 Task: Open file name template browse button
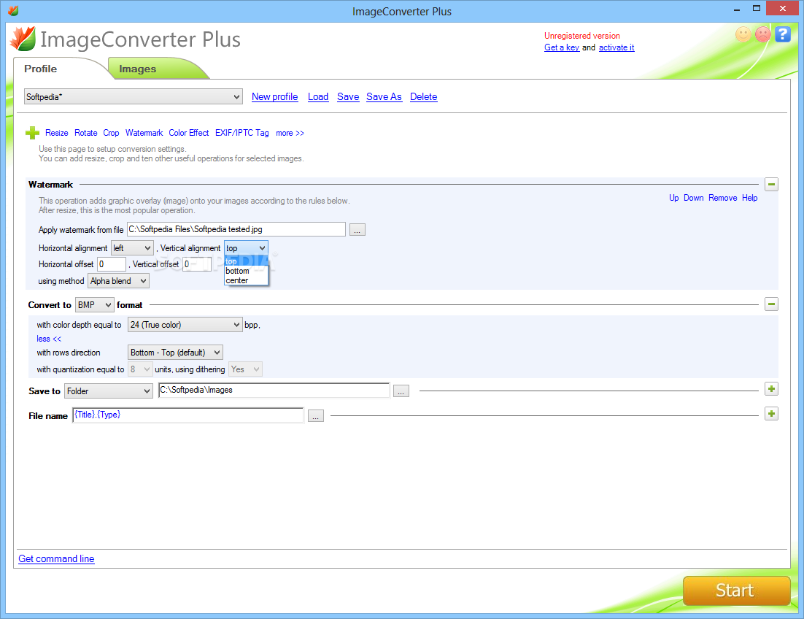(316, 416)
